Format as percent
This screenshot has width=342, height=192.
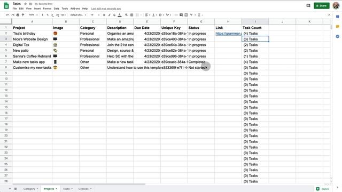(48, 15)
